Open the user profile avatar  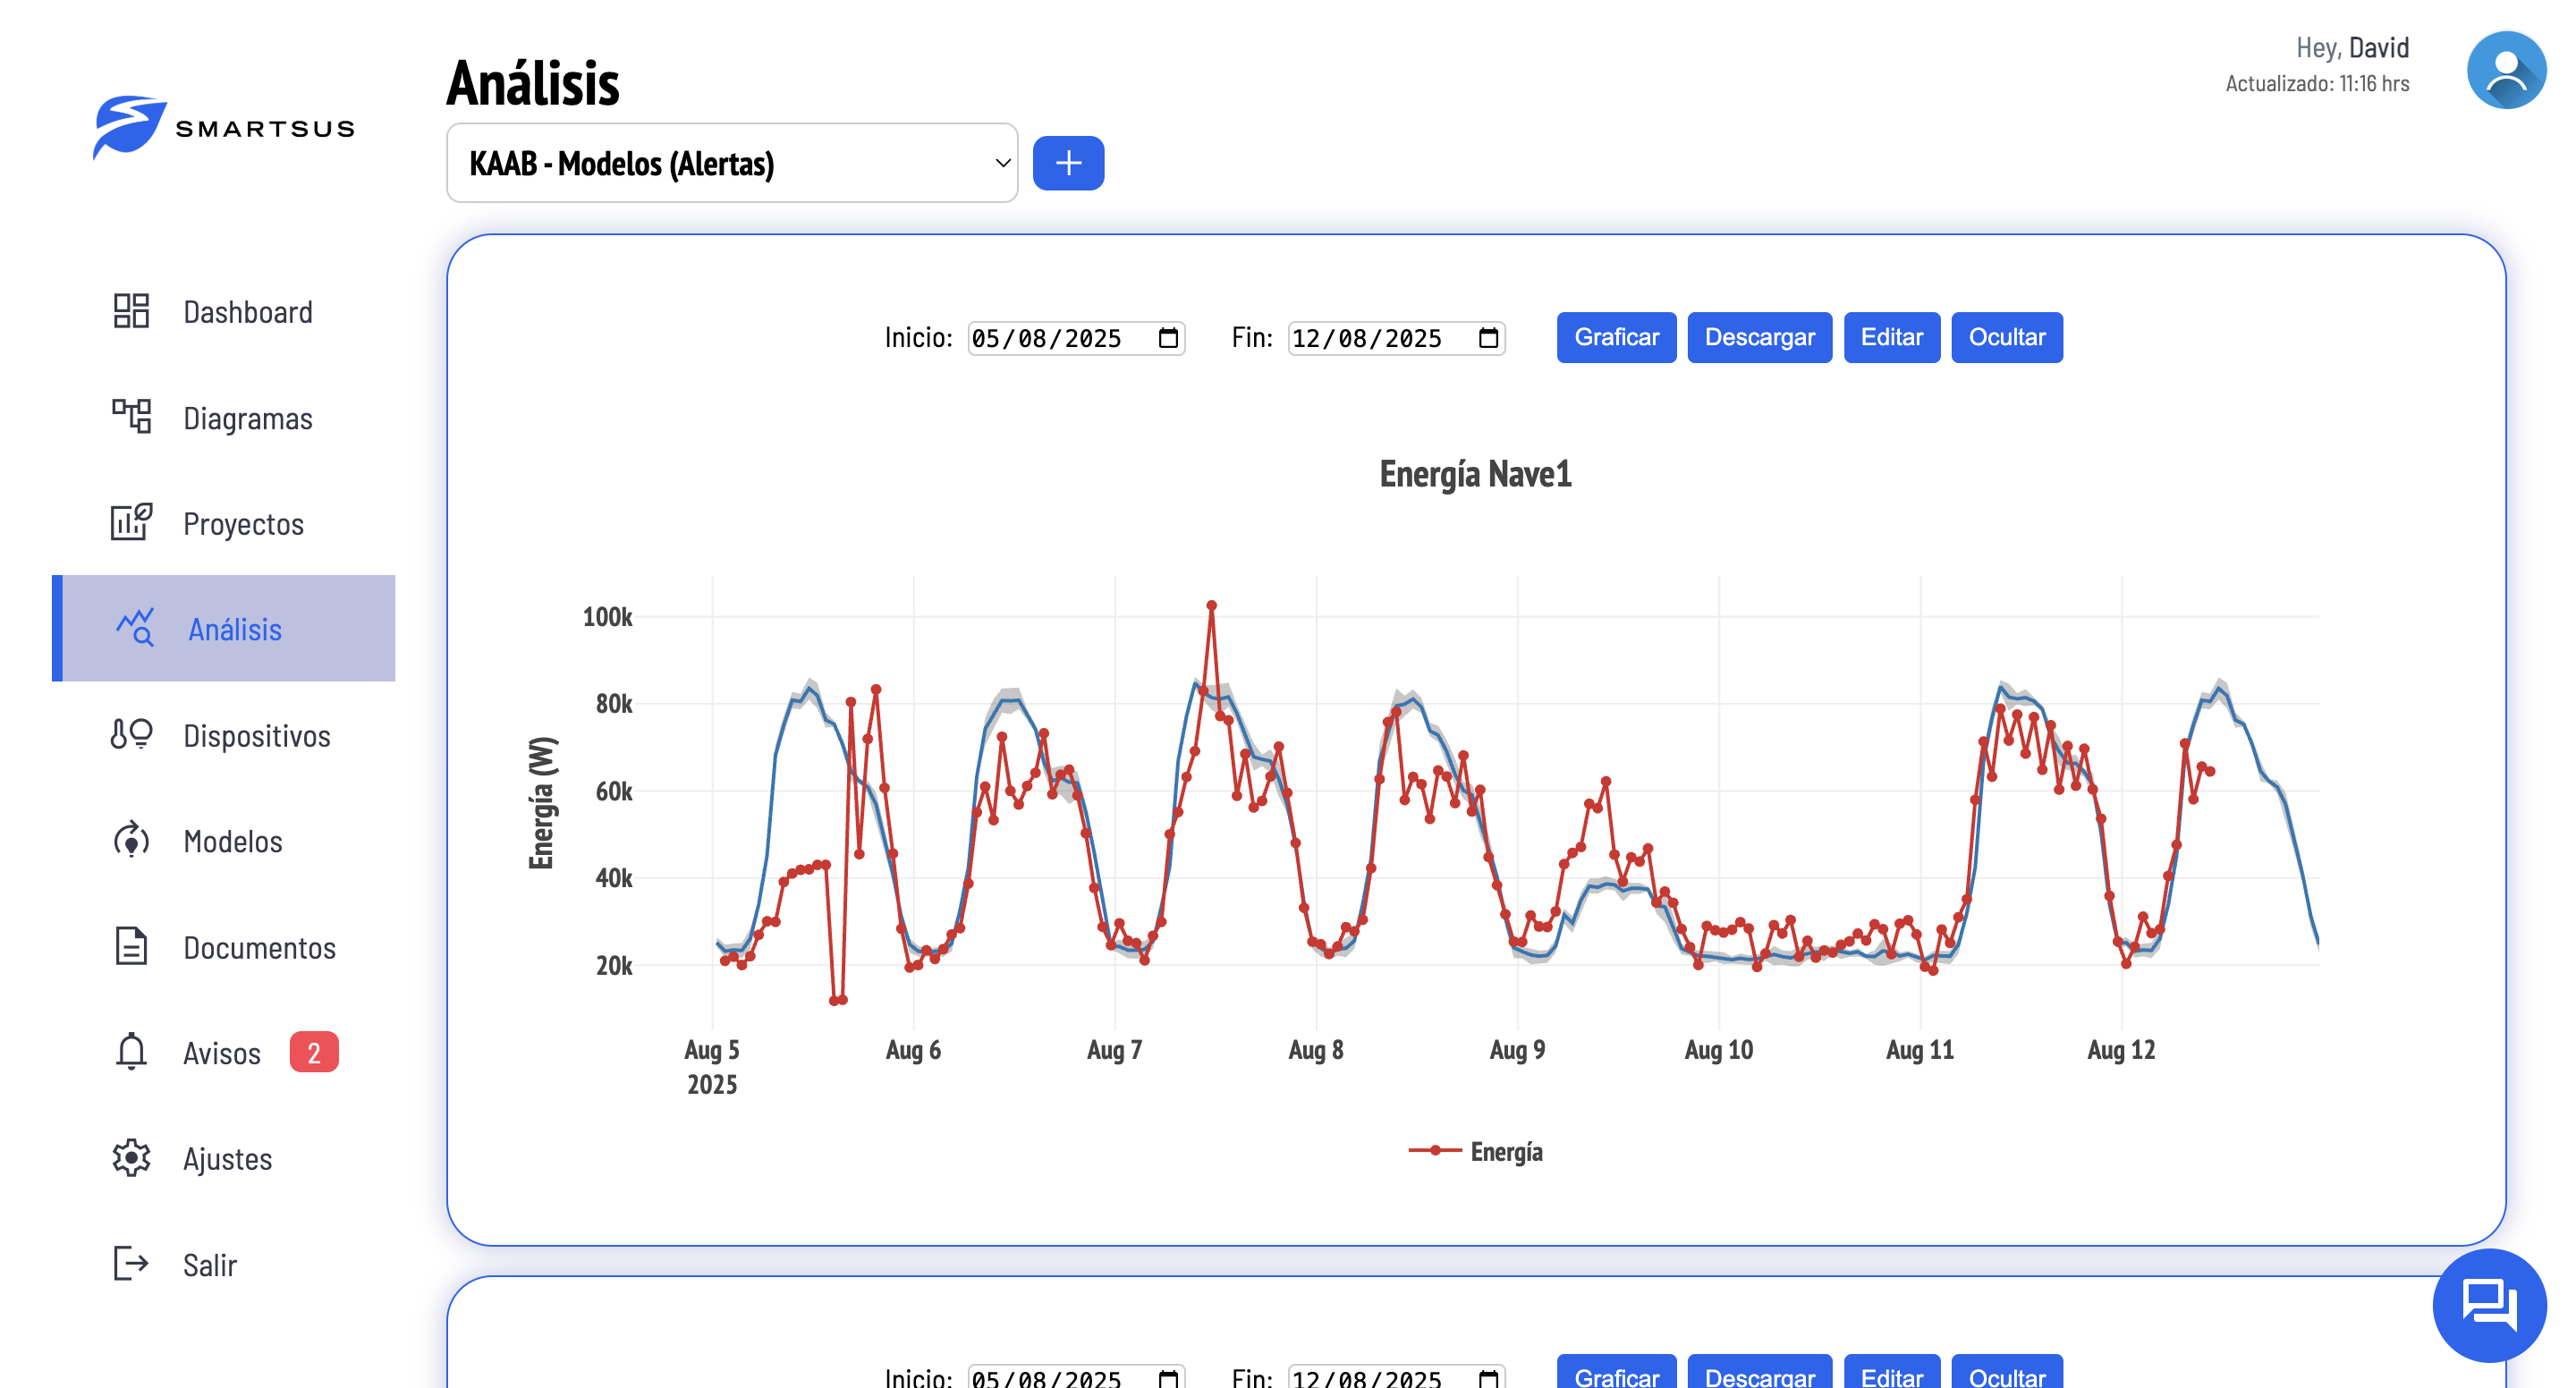tap(2505, 69)
